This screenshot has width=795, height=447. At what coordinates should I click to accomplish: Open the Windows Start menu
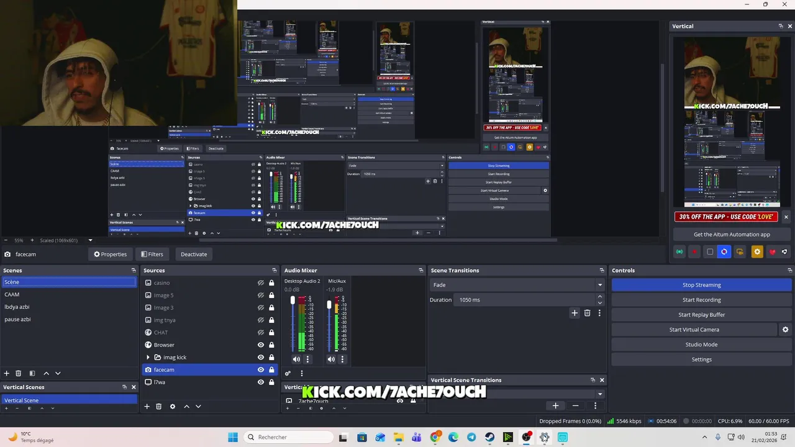[233, 437]
